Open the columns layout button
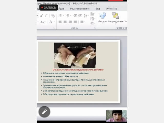164x123 pixels. tap(82, 22)
